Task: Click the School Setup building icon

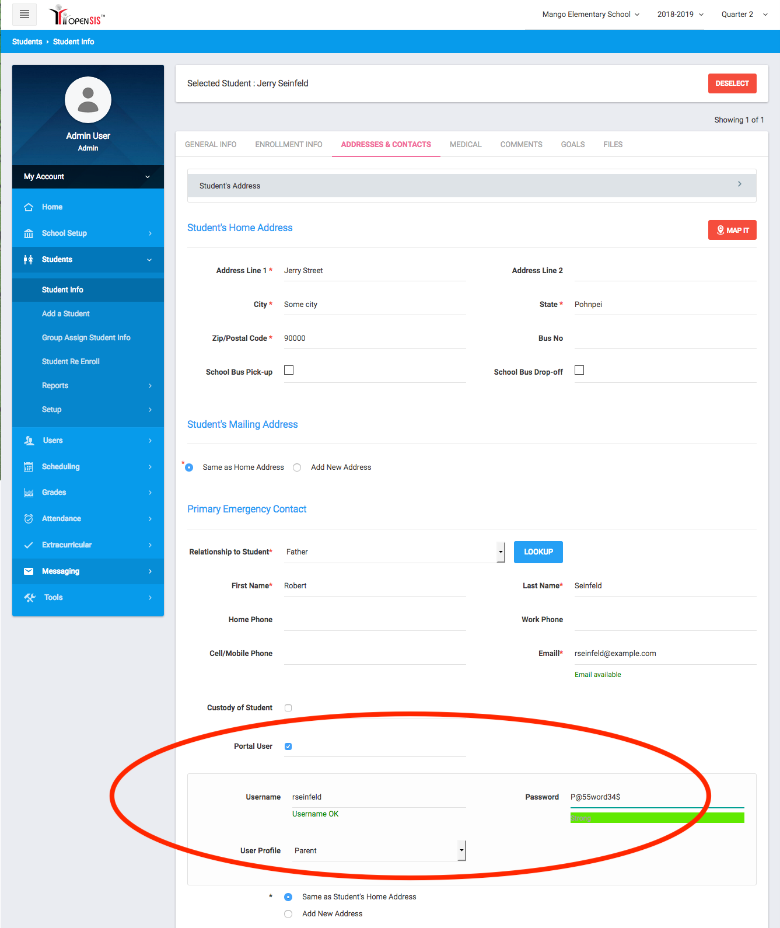Action: (29, 233)
